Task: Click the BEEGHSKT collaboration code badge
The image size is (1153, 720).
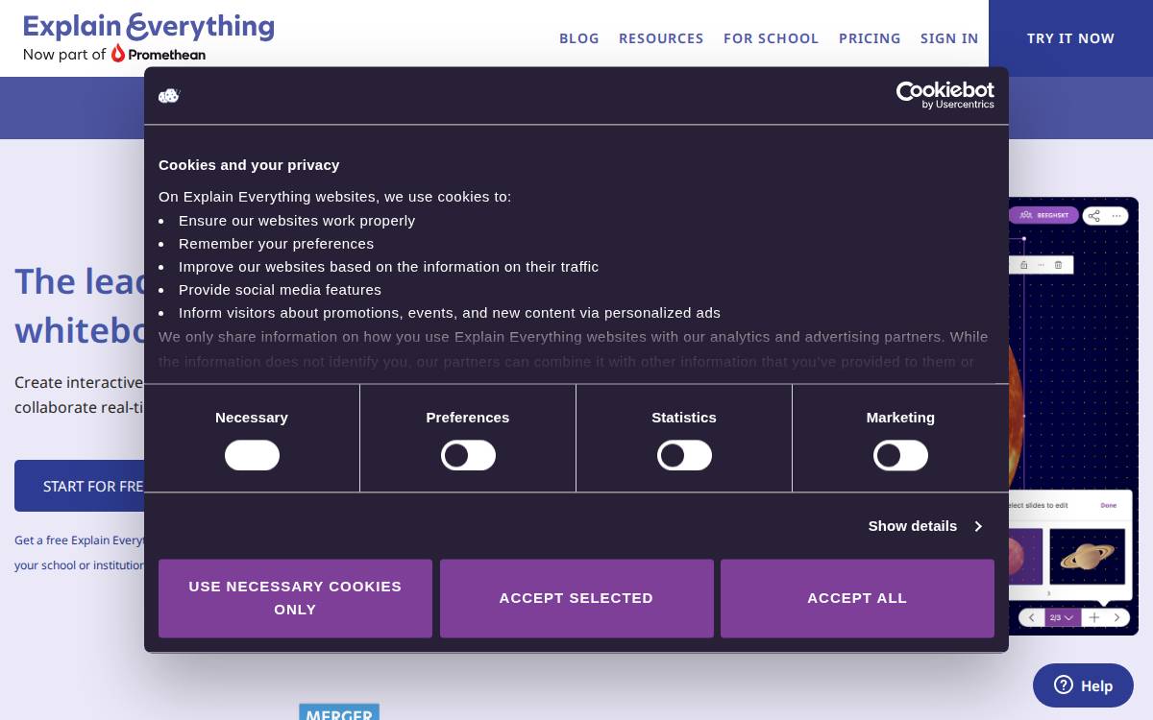Action: 1043,215
